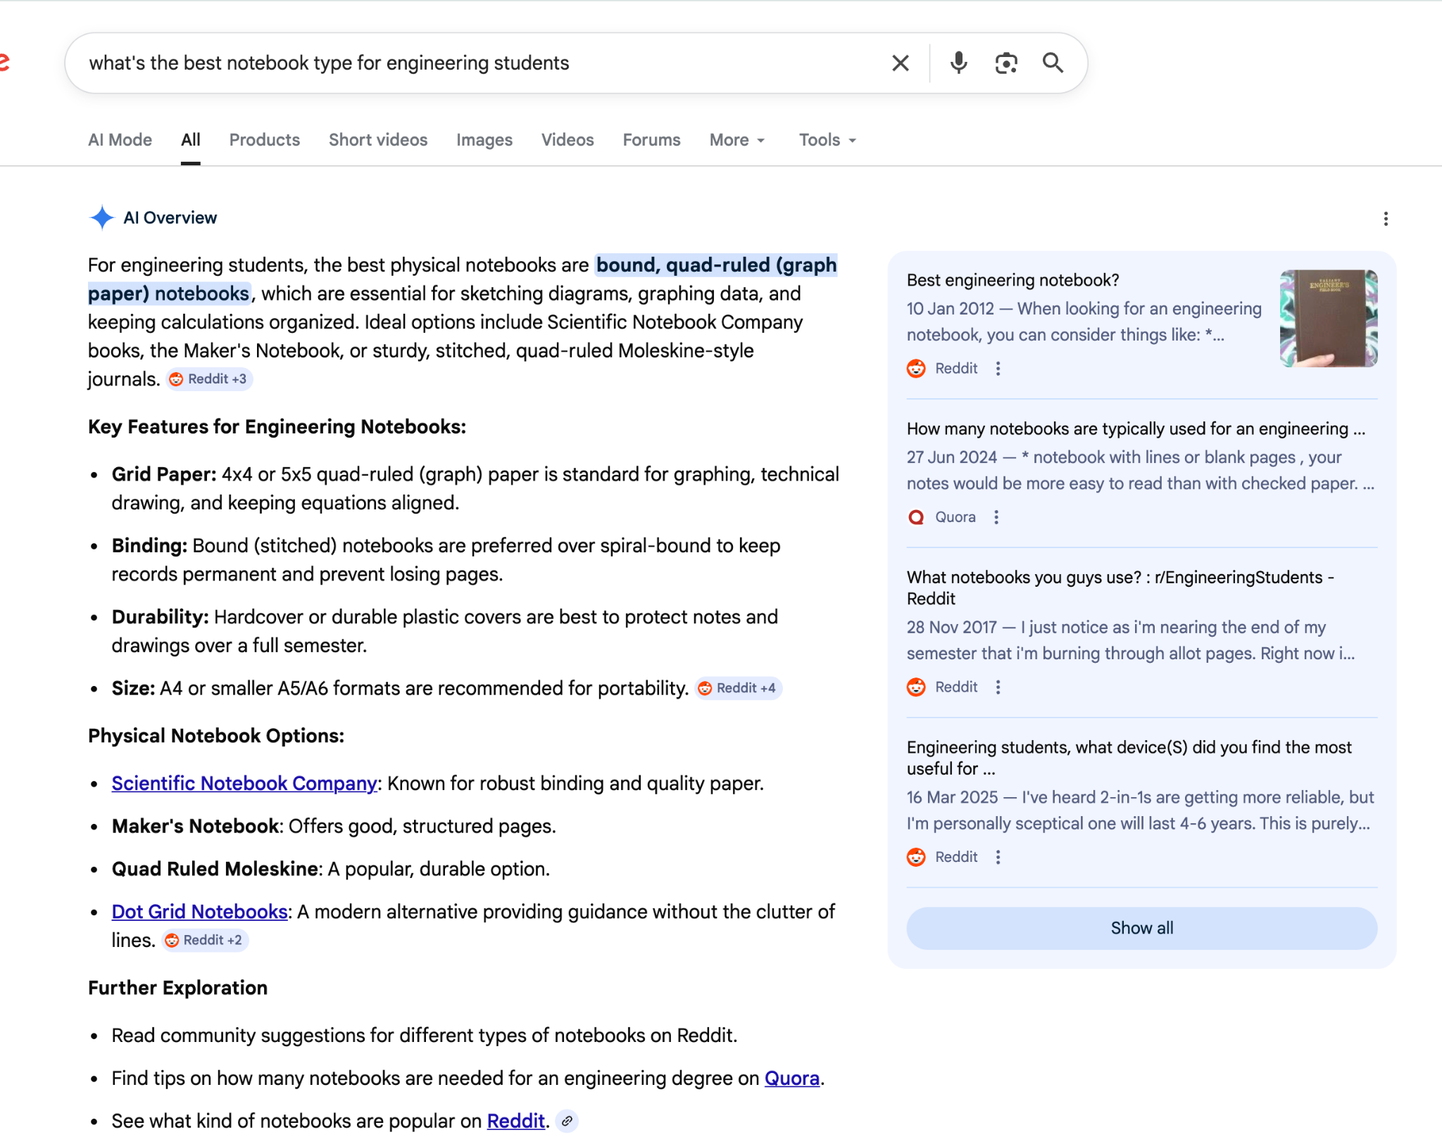
Task: Open the Scientific Notebook Company link
Action: pos(244,783)
